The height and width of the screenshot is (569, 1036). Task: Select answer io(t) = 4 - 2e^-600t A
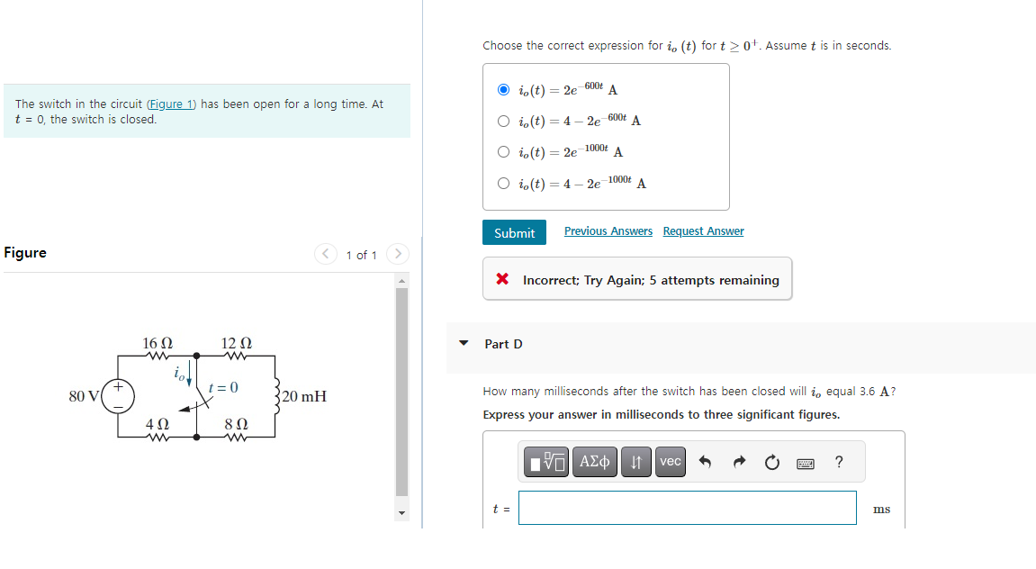(x=503, y=120)
